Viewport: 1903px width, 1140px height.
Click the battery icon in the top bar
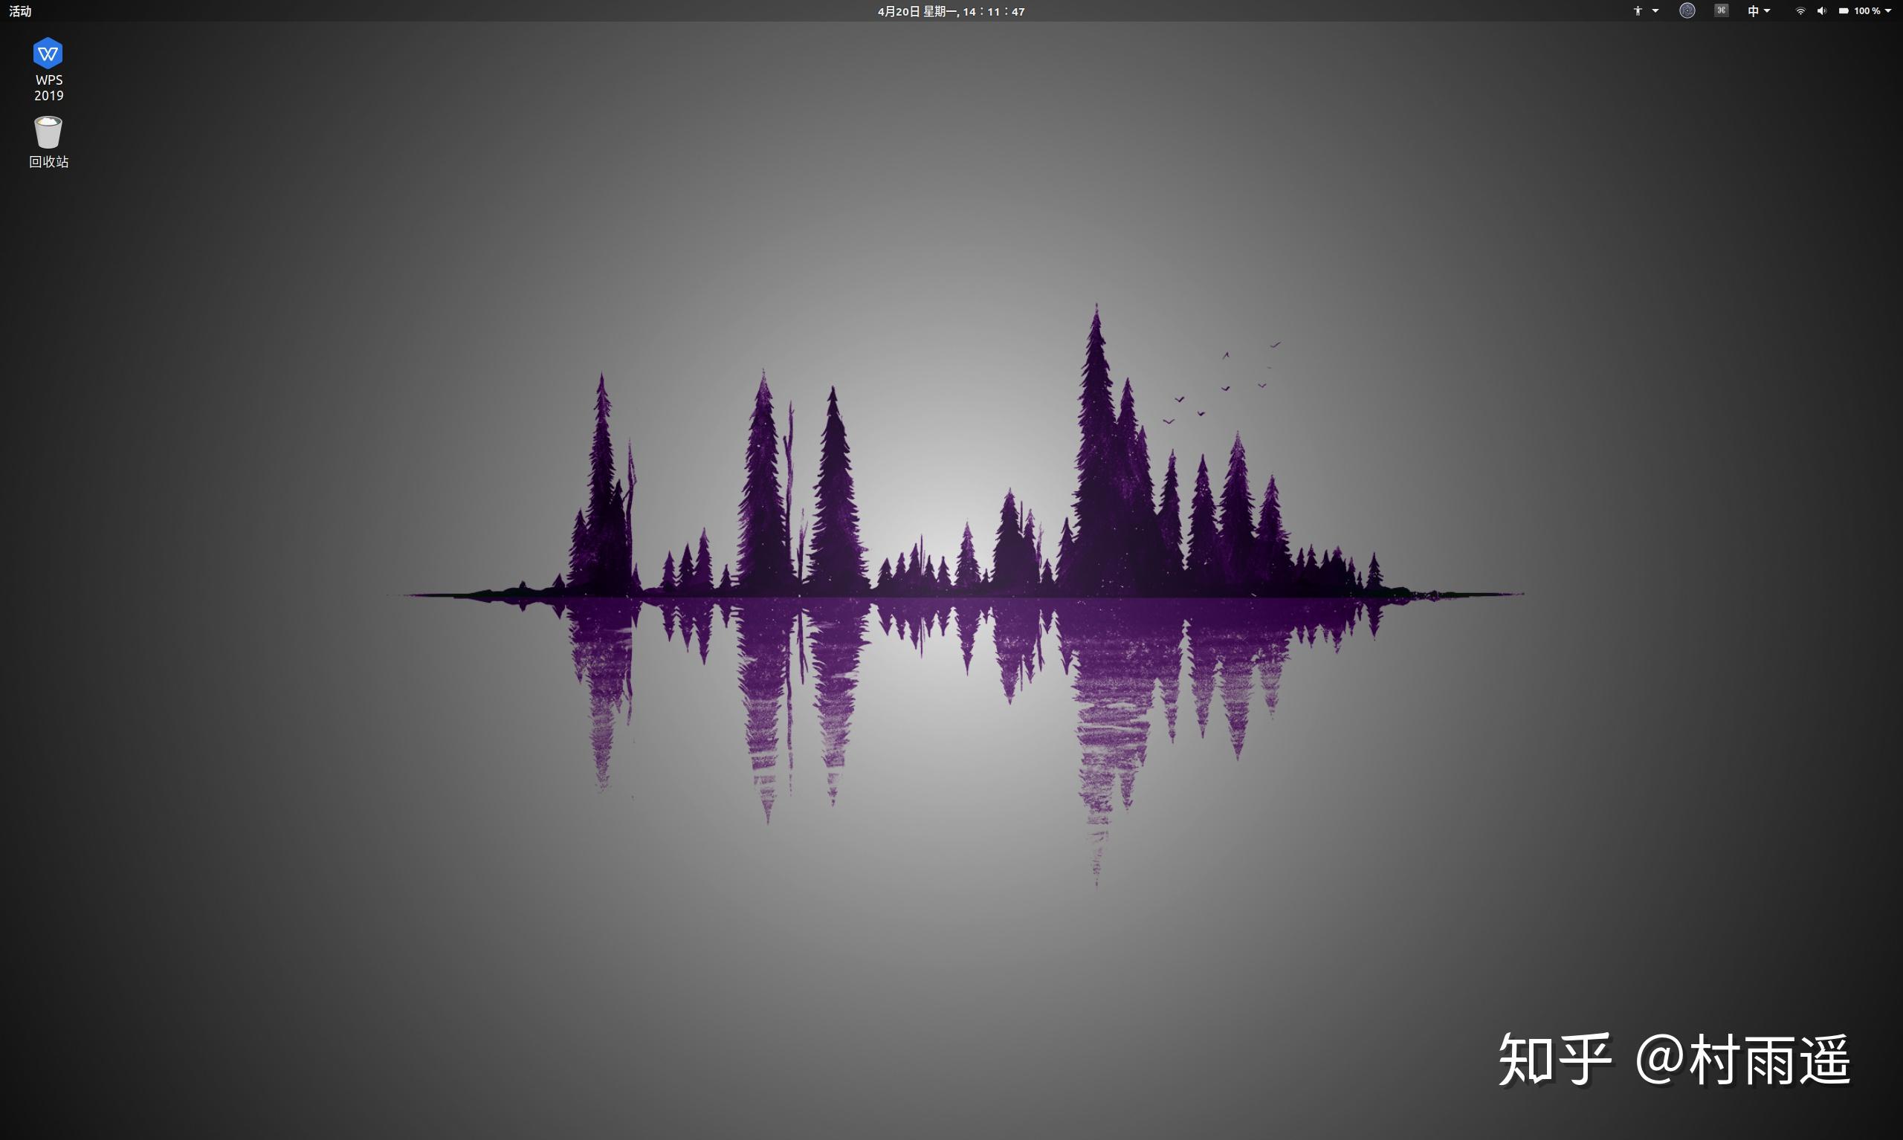[x=1844, y=10]
